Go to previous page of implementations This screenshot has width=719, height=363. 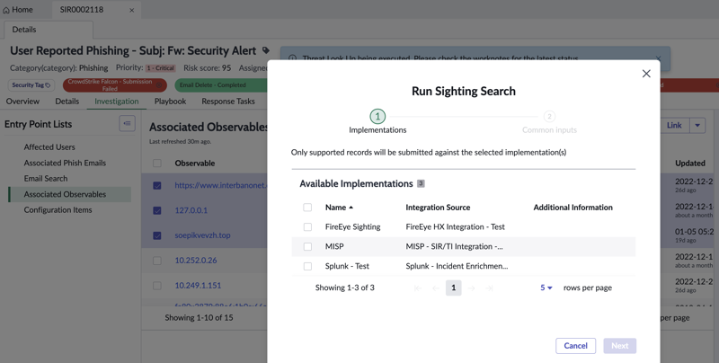click(x=435, y=288)
